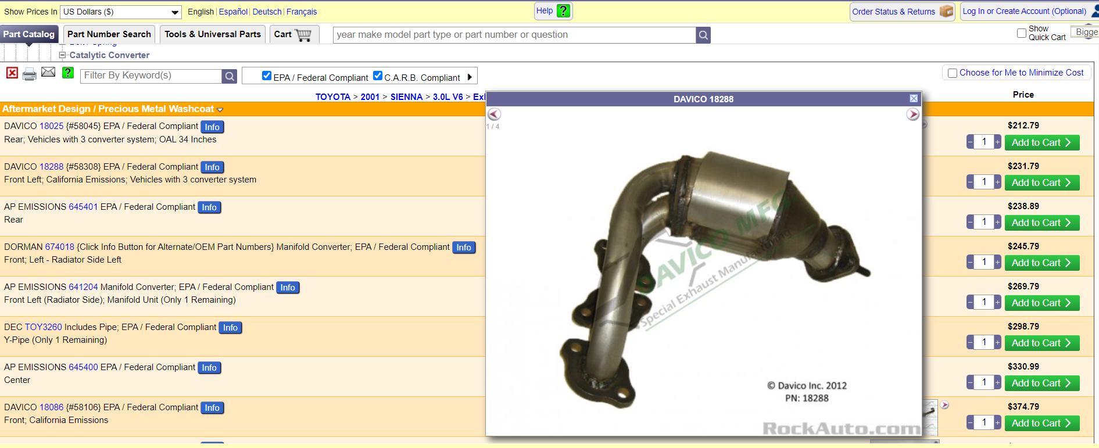The height and width of the screenshot is (448, 1099).
Task: Click the envelope email icon
Action: coord(48,72)
